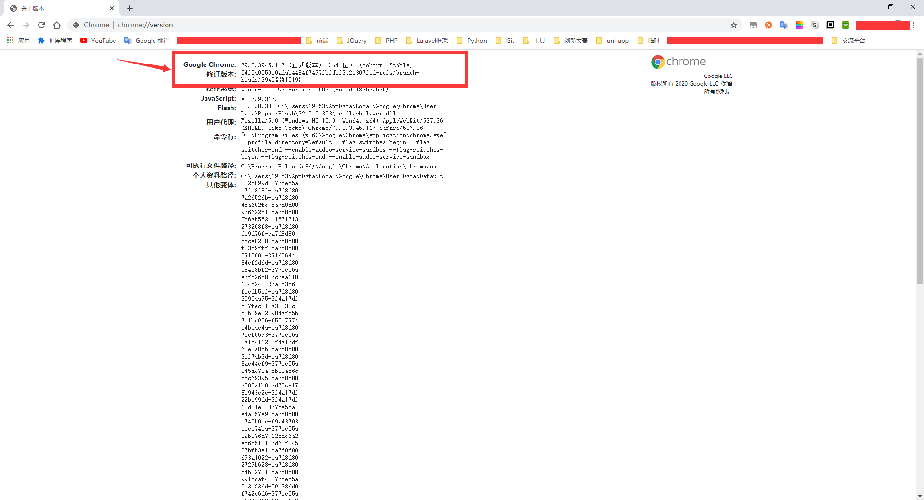Click the variation 2b6ab552-11571713

coord(269,219)
